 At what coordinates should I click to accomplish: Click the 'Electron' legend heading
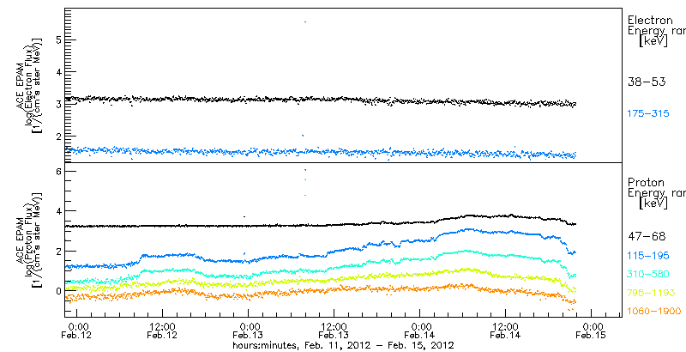pos(650,20)
